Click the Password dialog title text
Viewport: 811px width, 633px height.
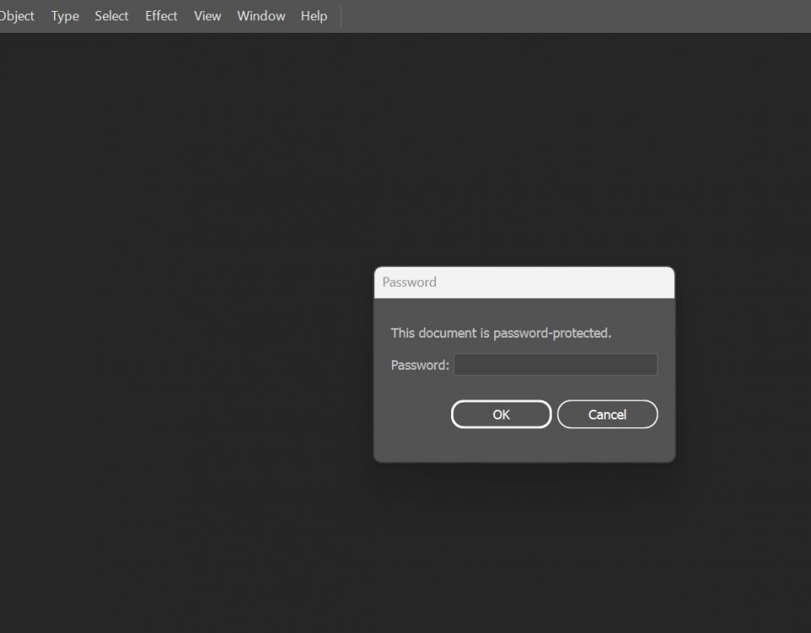pyautogui.click(x=410, y=282)
